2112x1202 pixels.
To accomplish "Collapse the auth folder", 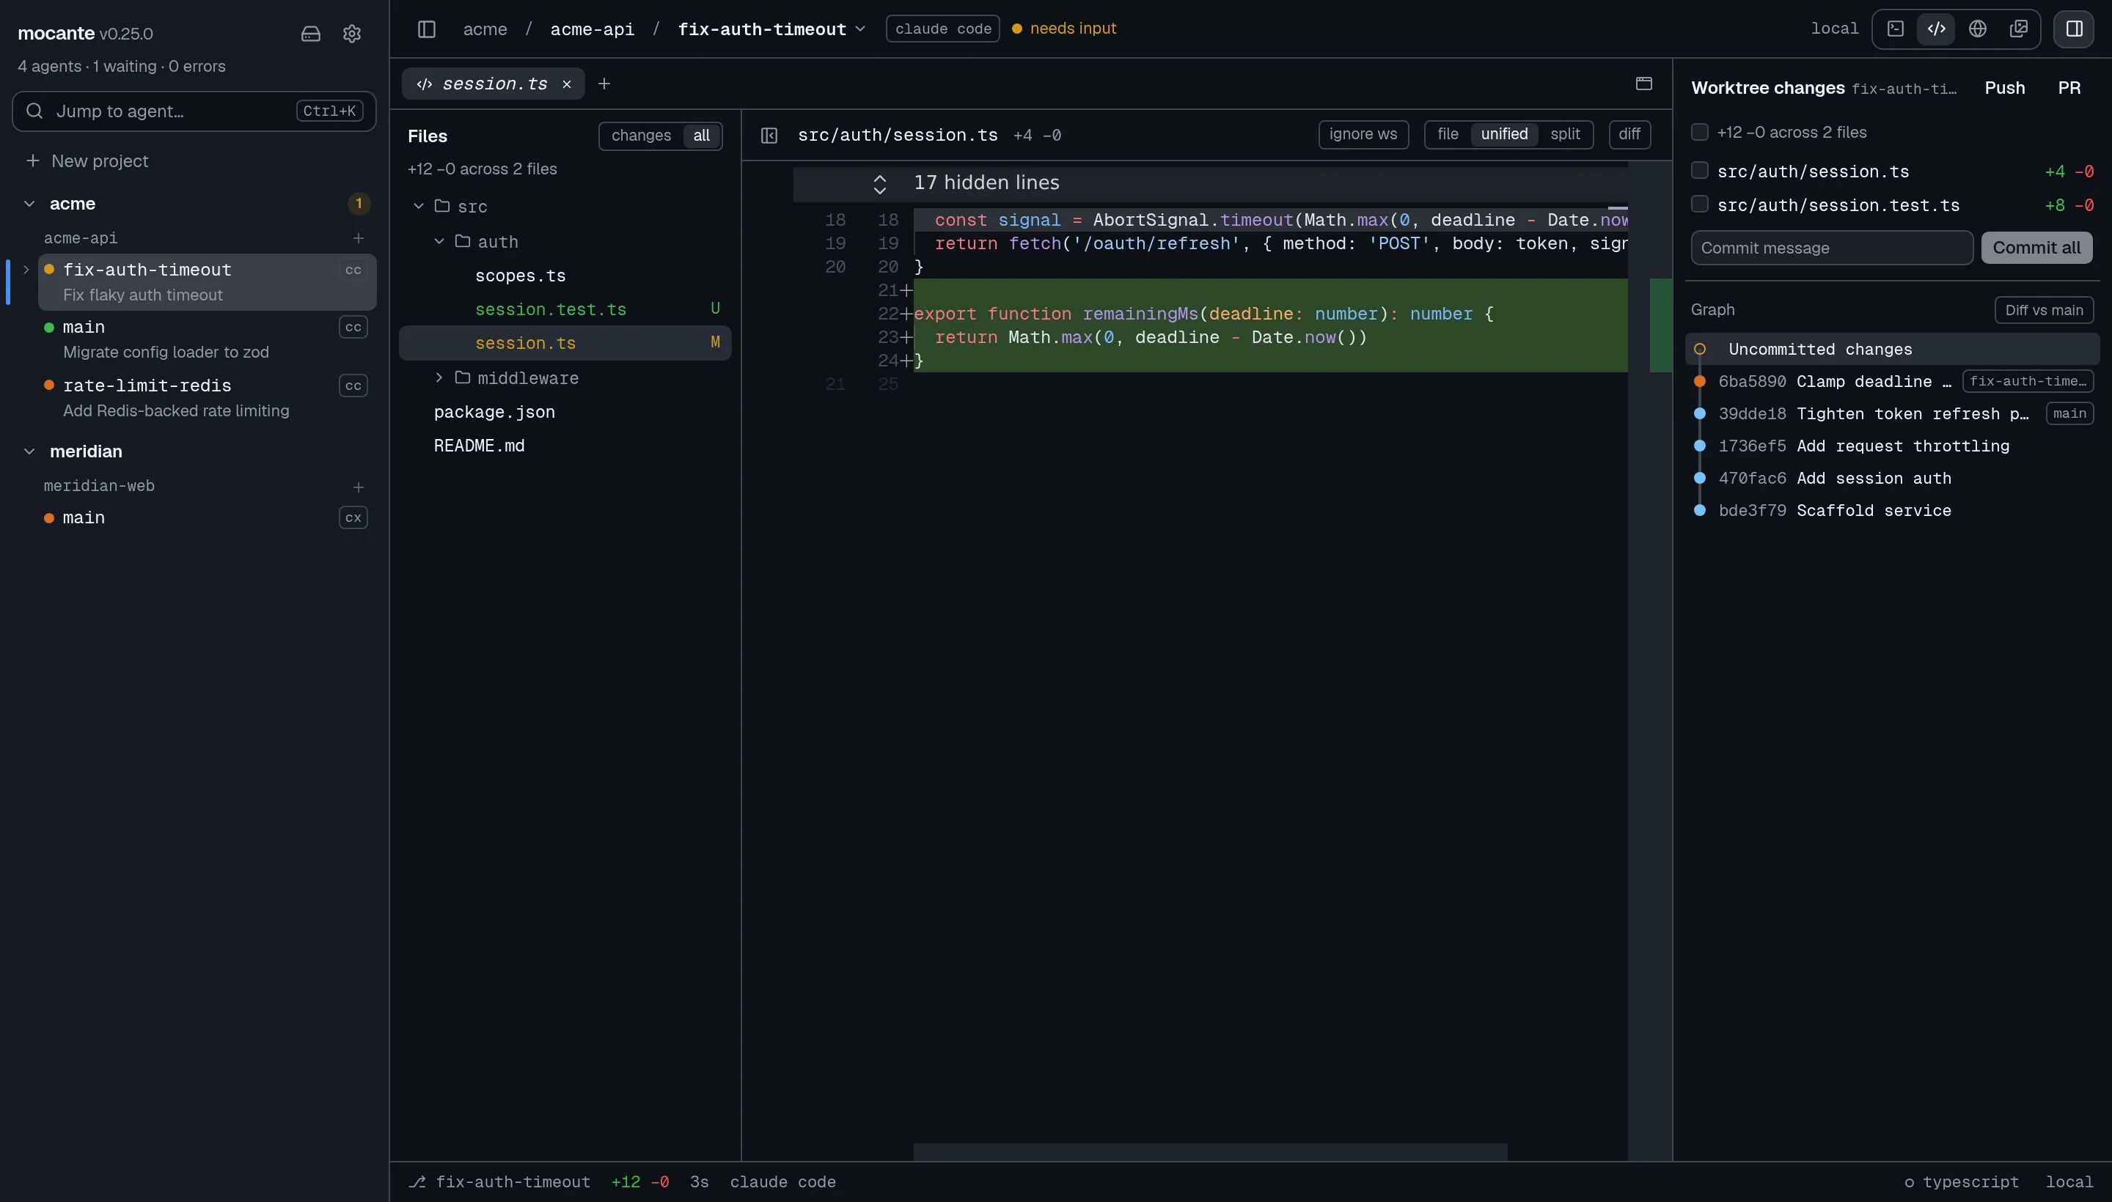I will [439, 242].
